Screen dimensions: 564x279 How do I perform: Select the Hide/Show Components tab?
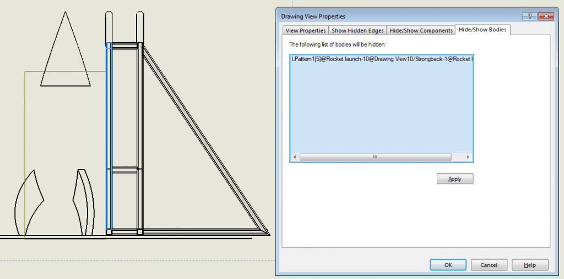point(421,31)
